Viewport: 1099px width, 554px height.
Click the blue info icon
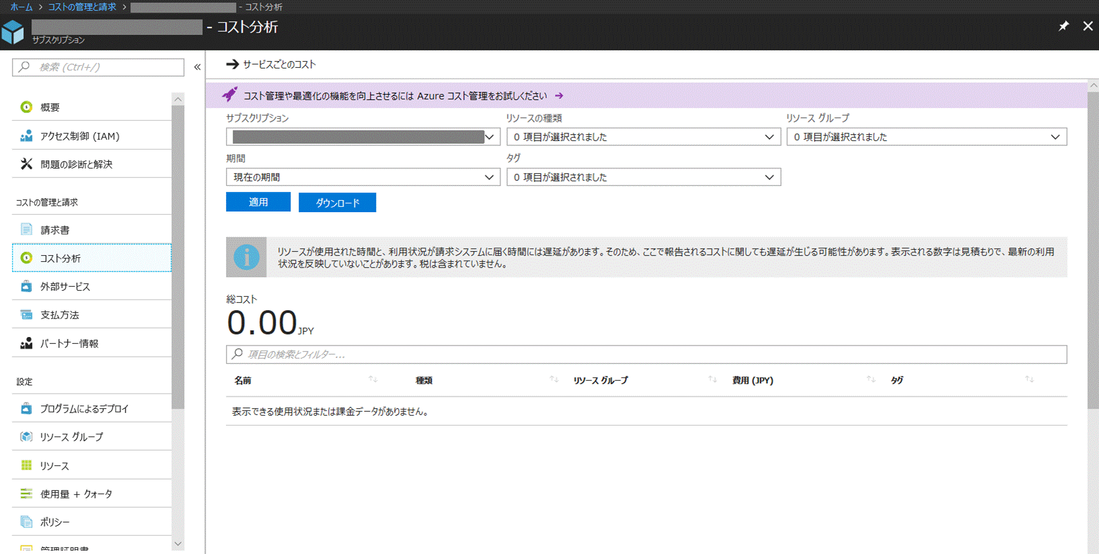[x=246, y=257]
